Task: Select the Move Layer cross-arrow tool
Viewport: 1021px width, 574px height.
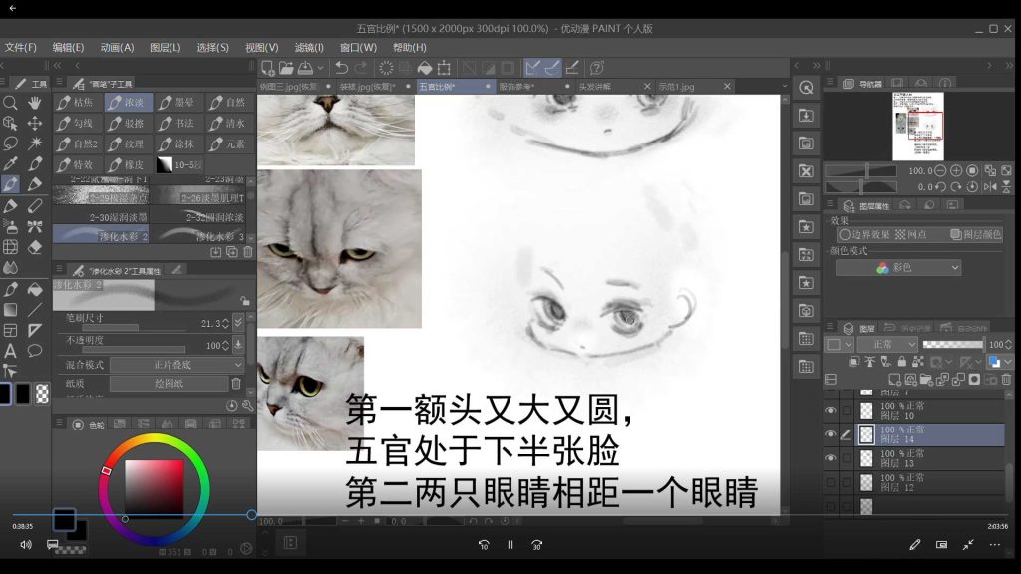Action: [35, 123]
